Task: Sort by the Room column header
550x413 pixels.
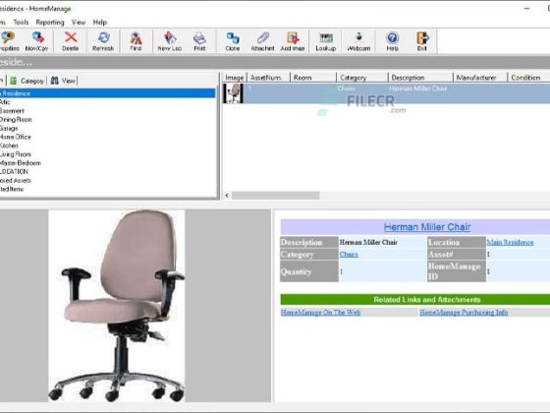Action: [x=313, y=78]
